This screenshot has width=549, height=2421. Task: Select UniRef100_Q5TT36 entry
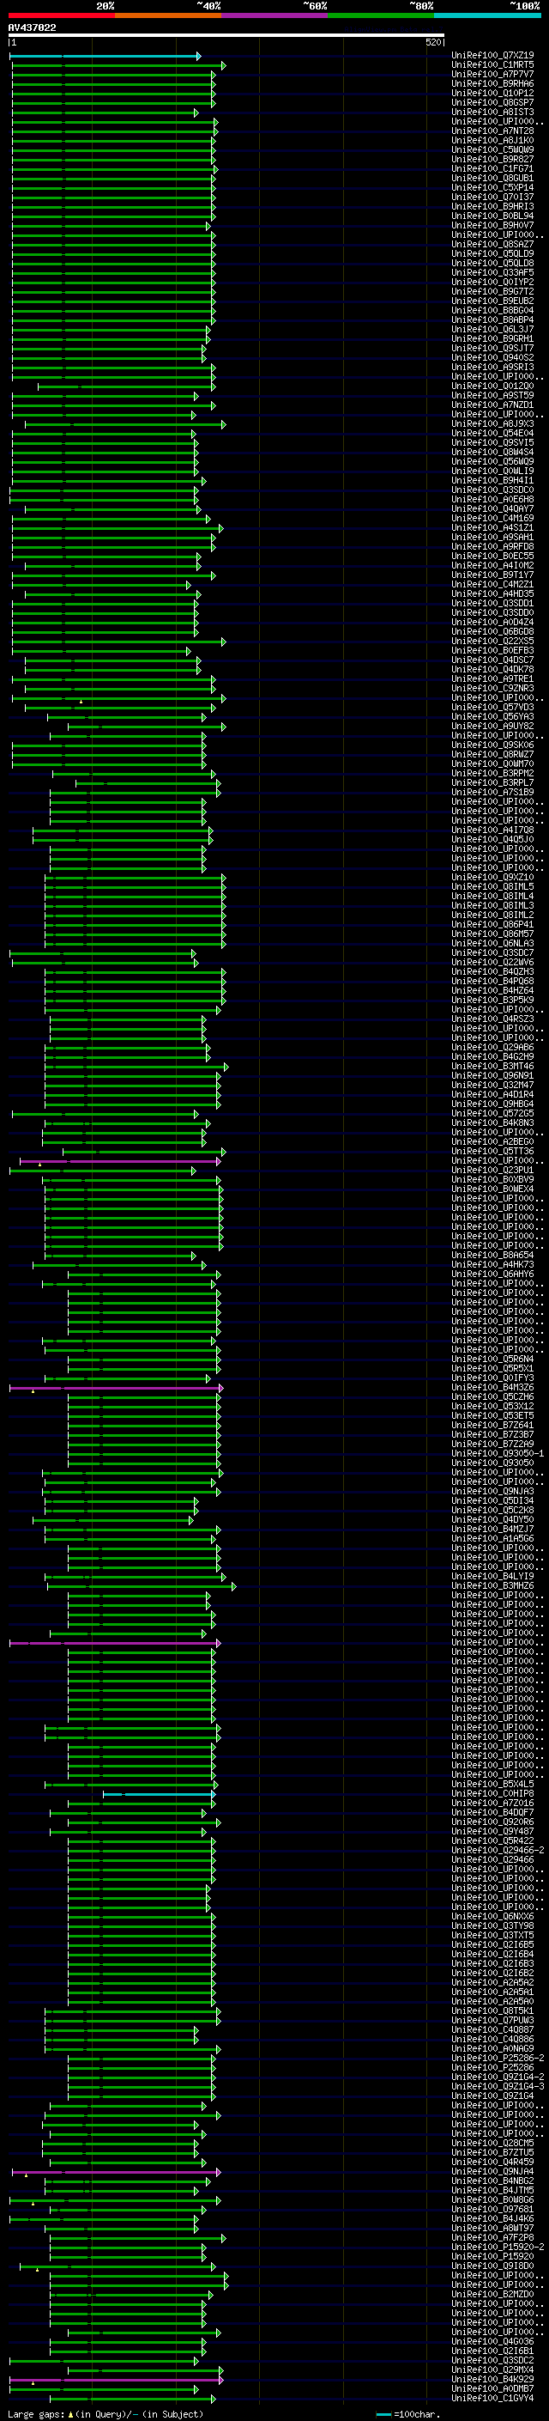[492, 1152]
